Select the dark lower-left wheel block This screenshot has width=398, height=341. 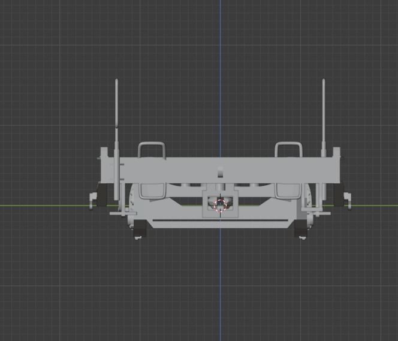coord(140,228)
